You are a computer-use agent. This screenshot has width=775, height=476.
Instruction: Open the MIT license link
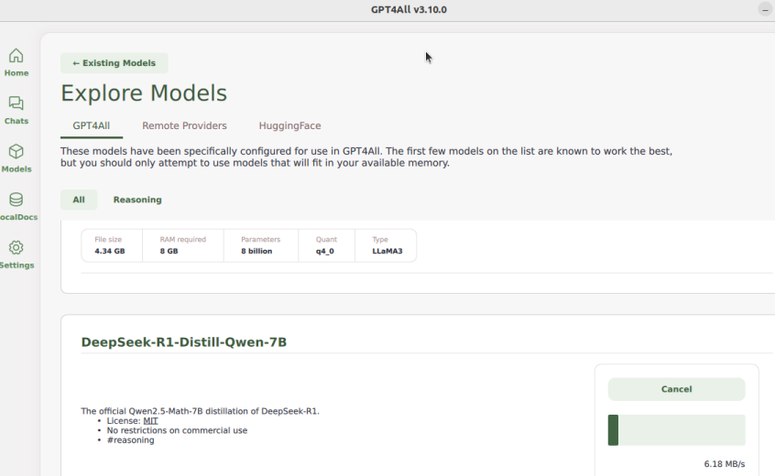tap(150, 421)
